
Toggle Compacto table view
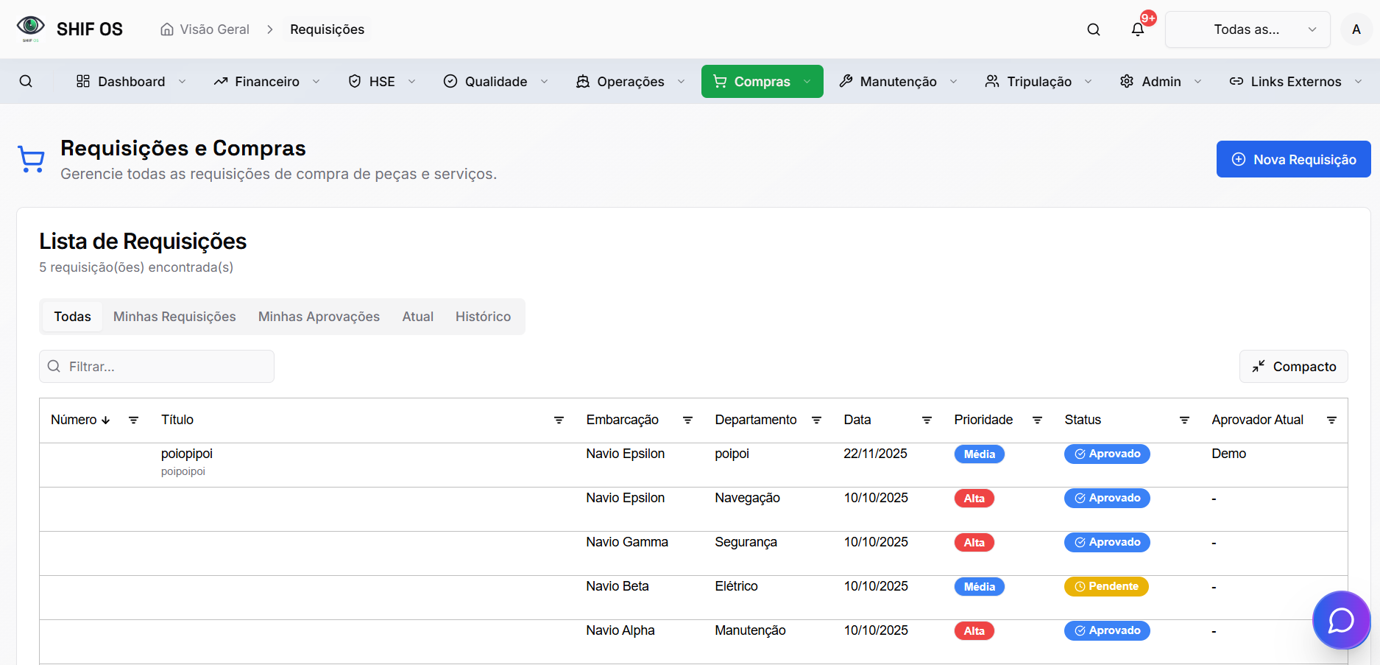tap(1293, 367)
